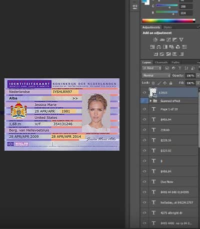This screenshot has width=200, height=229.
Task: Add a Threshold adjustment
Action: (168, 54)
